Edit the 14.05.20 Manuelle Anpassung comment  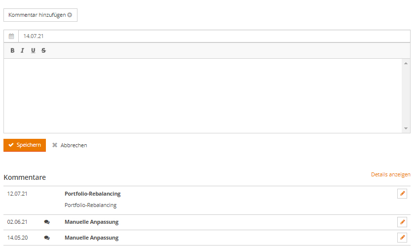coord(402,238)
